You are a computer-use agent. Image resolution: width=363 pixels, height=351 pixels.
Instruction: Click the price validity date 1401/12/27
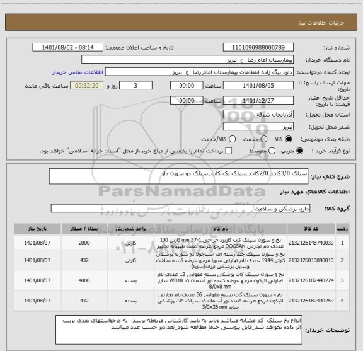coord(258,100)
